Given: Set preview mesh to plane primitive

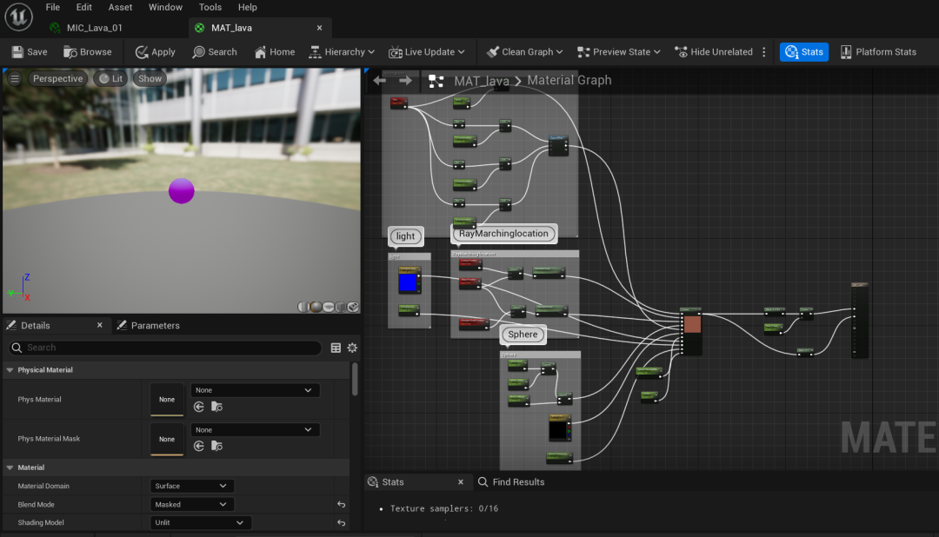Looking at the screenshot, I should coord(328,307).
